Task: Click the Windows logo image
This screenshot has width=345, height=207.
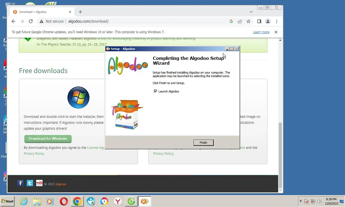Action: [78, 98]
